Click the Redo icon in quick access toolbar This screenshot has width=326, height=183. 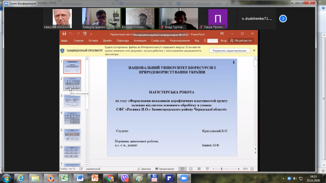[x=78, y=34]
